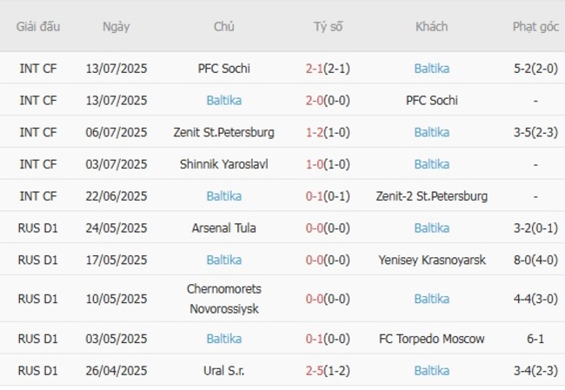Click the FC Torpedo Moscow team name
565x390 pixels.
(x=431, y=339)
